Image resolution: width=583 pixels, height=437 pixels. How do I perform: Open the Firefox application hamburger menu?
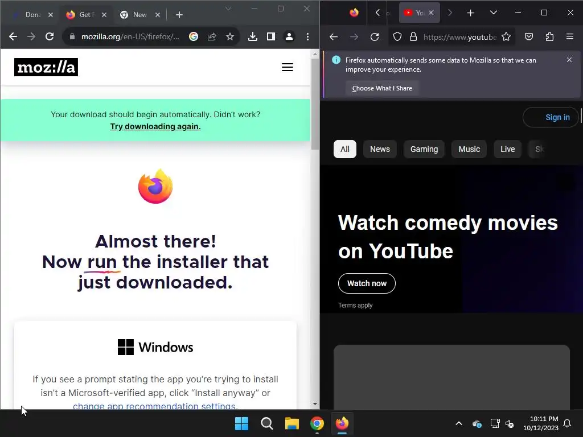click(569, 36)
